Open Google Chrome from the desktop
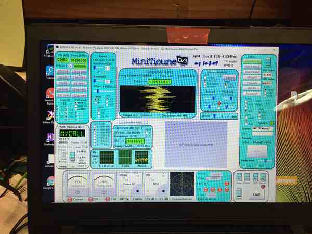The image size is (312, 234). [50, 182]
